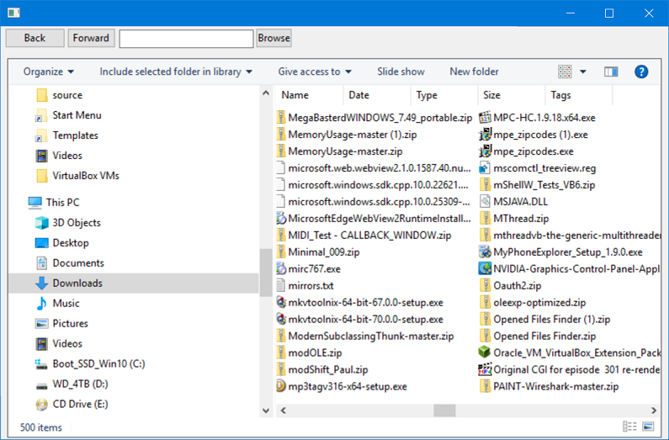Click the change view grid icon
Viewport: 669px width, 440px height.
pos(565,72)
